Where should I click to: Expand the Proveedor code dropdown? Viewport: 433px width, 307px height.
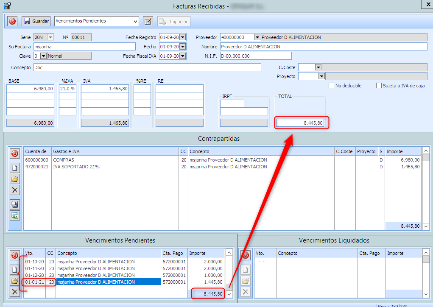coord(257,37)
